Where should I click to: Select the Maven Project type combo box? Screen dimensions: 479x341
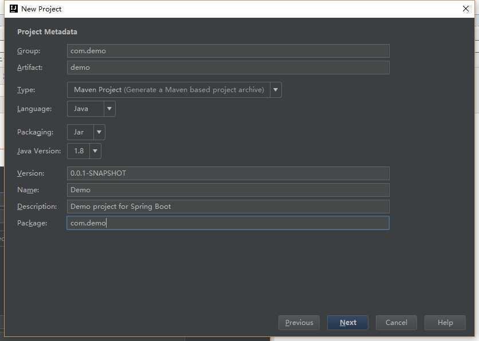coord(168,90)
